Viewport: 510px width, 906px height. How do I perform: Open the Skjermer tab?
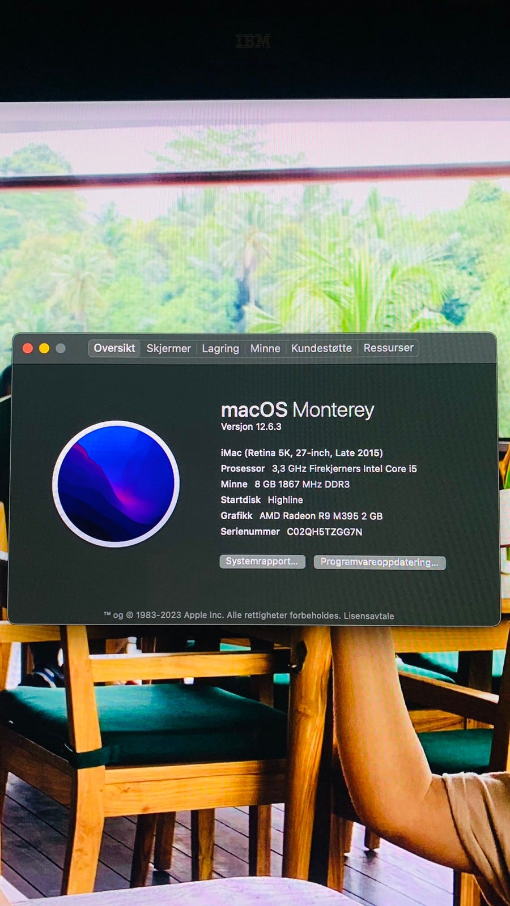pyautogui.click(x=168, y=348)
